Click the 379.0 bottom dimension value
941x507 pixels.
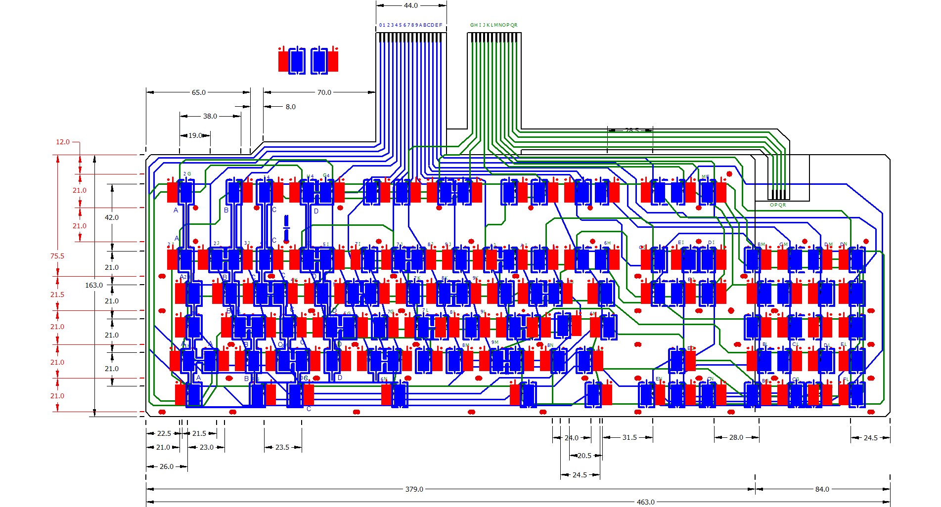click(414, 489)
